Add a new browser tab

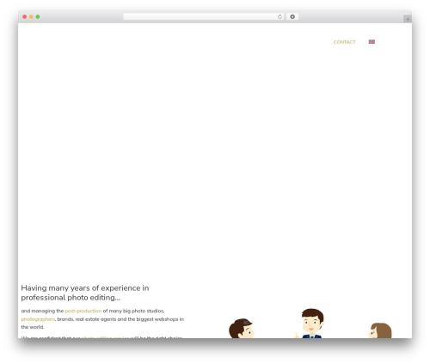[x=408, y=19]
